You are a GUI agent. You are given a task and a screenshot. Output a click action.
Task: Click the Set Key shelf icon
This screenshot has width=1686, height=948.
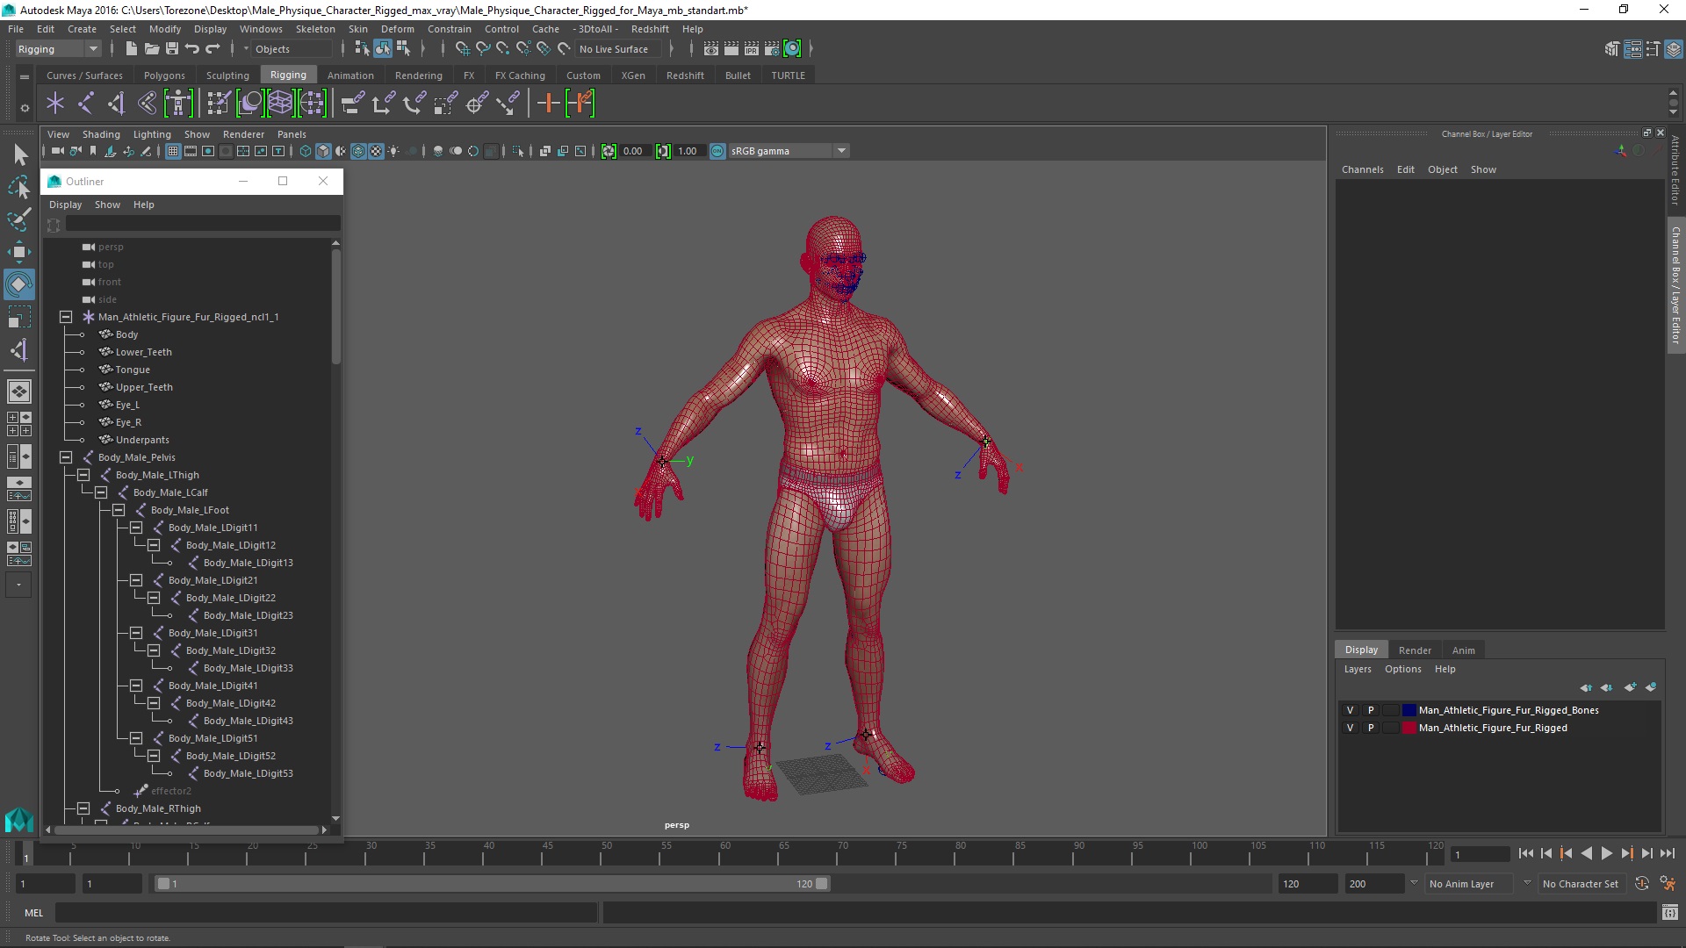pos(548,104)
